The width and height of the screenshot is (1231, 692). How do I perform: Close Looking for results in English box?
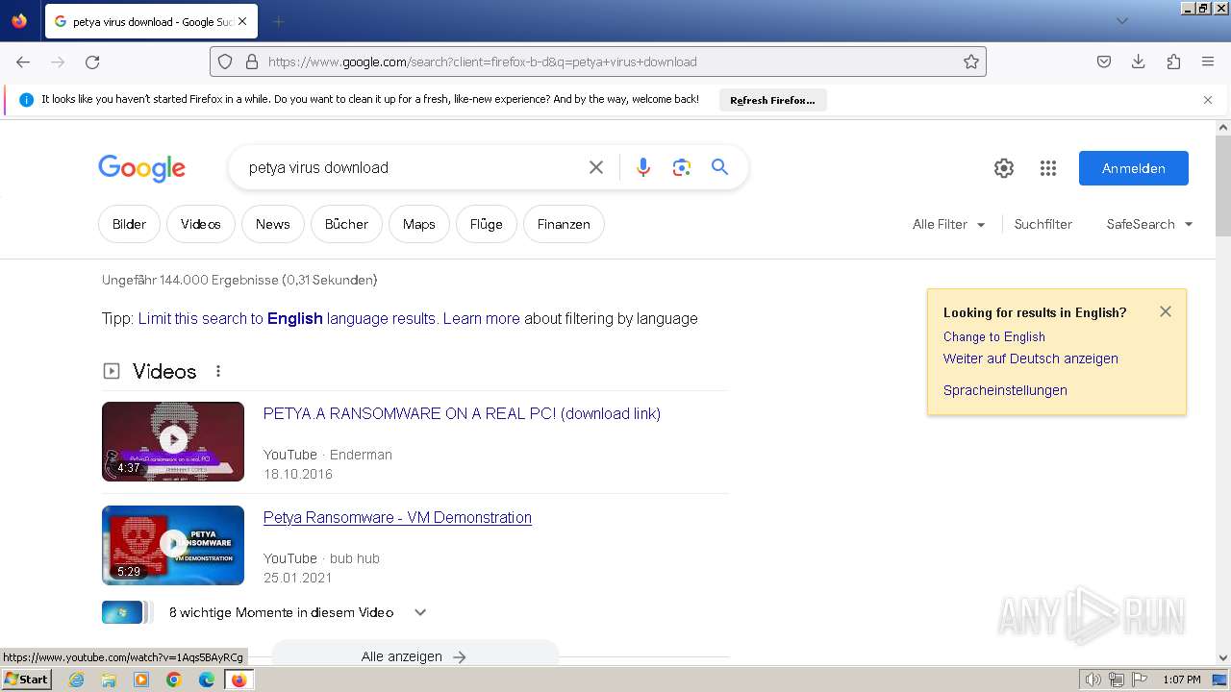[1166, 311]
